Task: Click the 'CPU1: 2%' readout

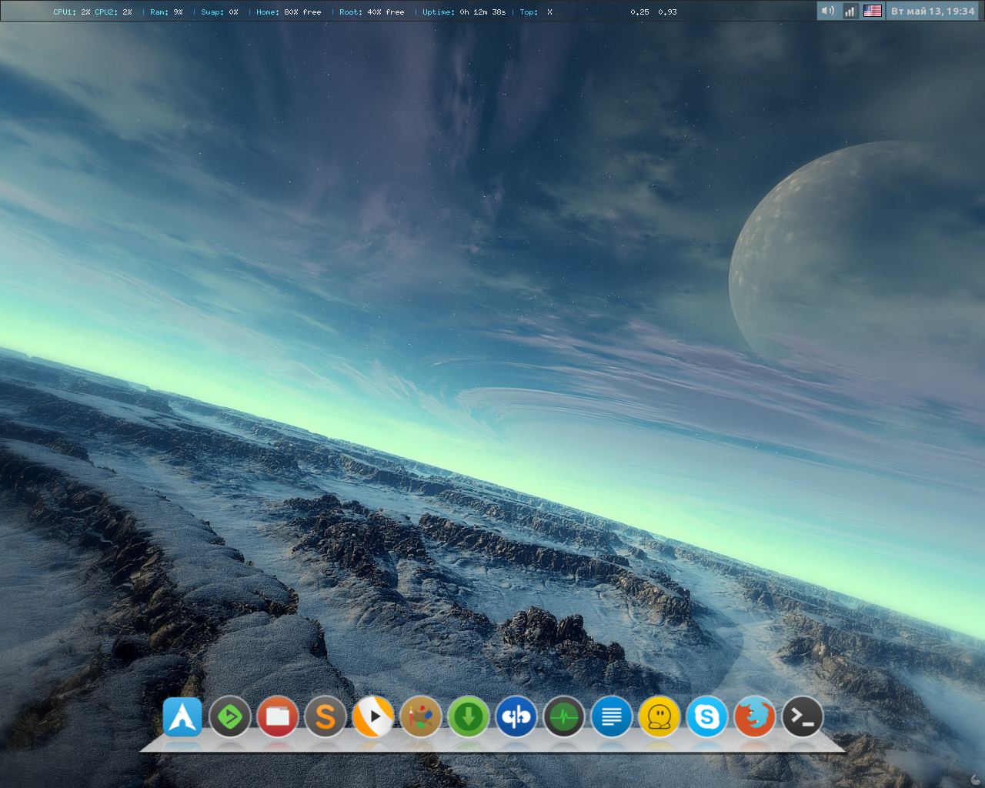Action: tap(72, 12)
